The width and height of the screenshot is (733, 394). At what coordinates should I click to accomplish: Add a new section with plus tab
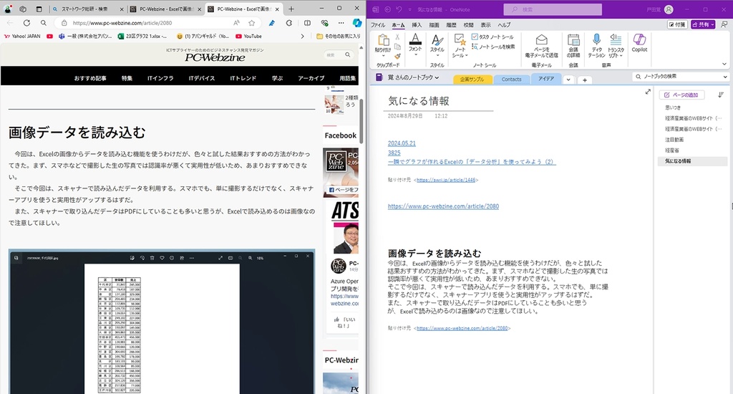tap(584, 80)
